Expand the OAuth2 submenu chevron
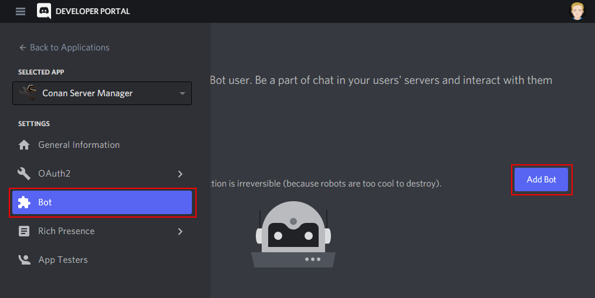 tap(180, 174)
